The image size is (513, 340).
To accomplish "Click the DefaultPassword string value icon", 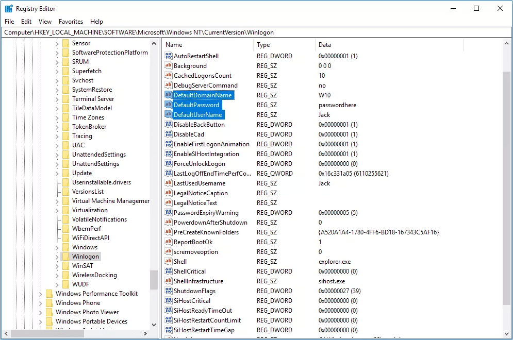I will click(168, 105).
